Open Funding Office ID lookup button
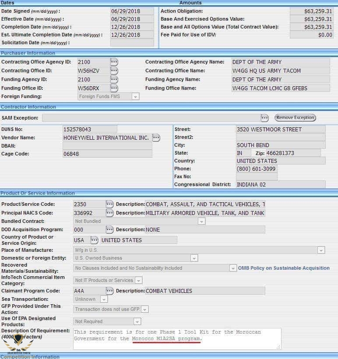 coord(114,88)
